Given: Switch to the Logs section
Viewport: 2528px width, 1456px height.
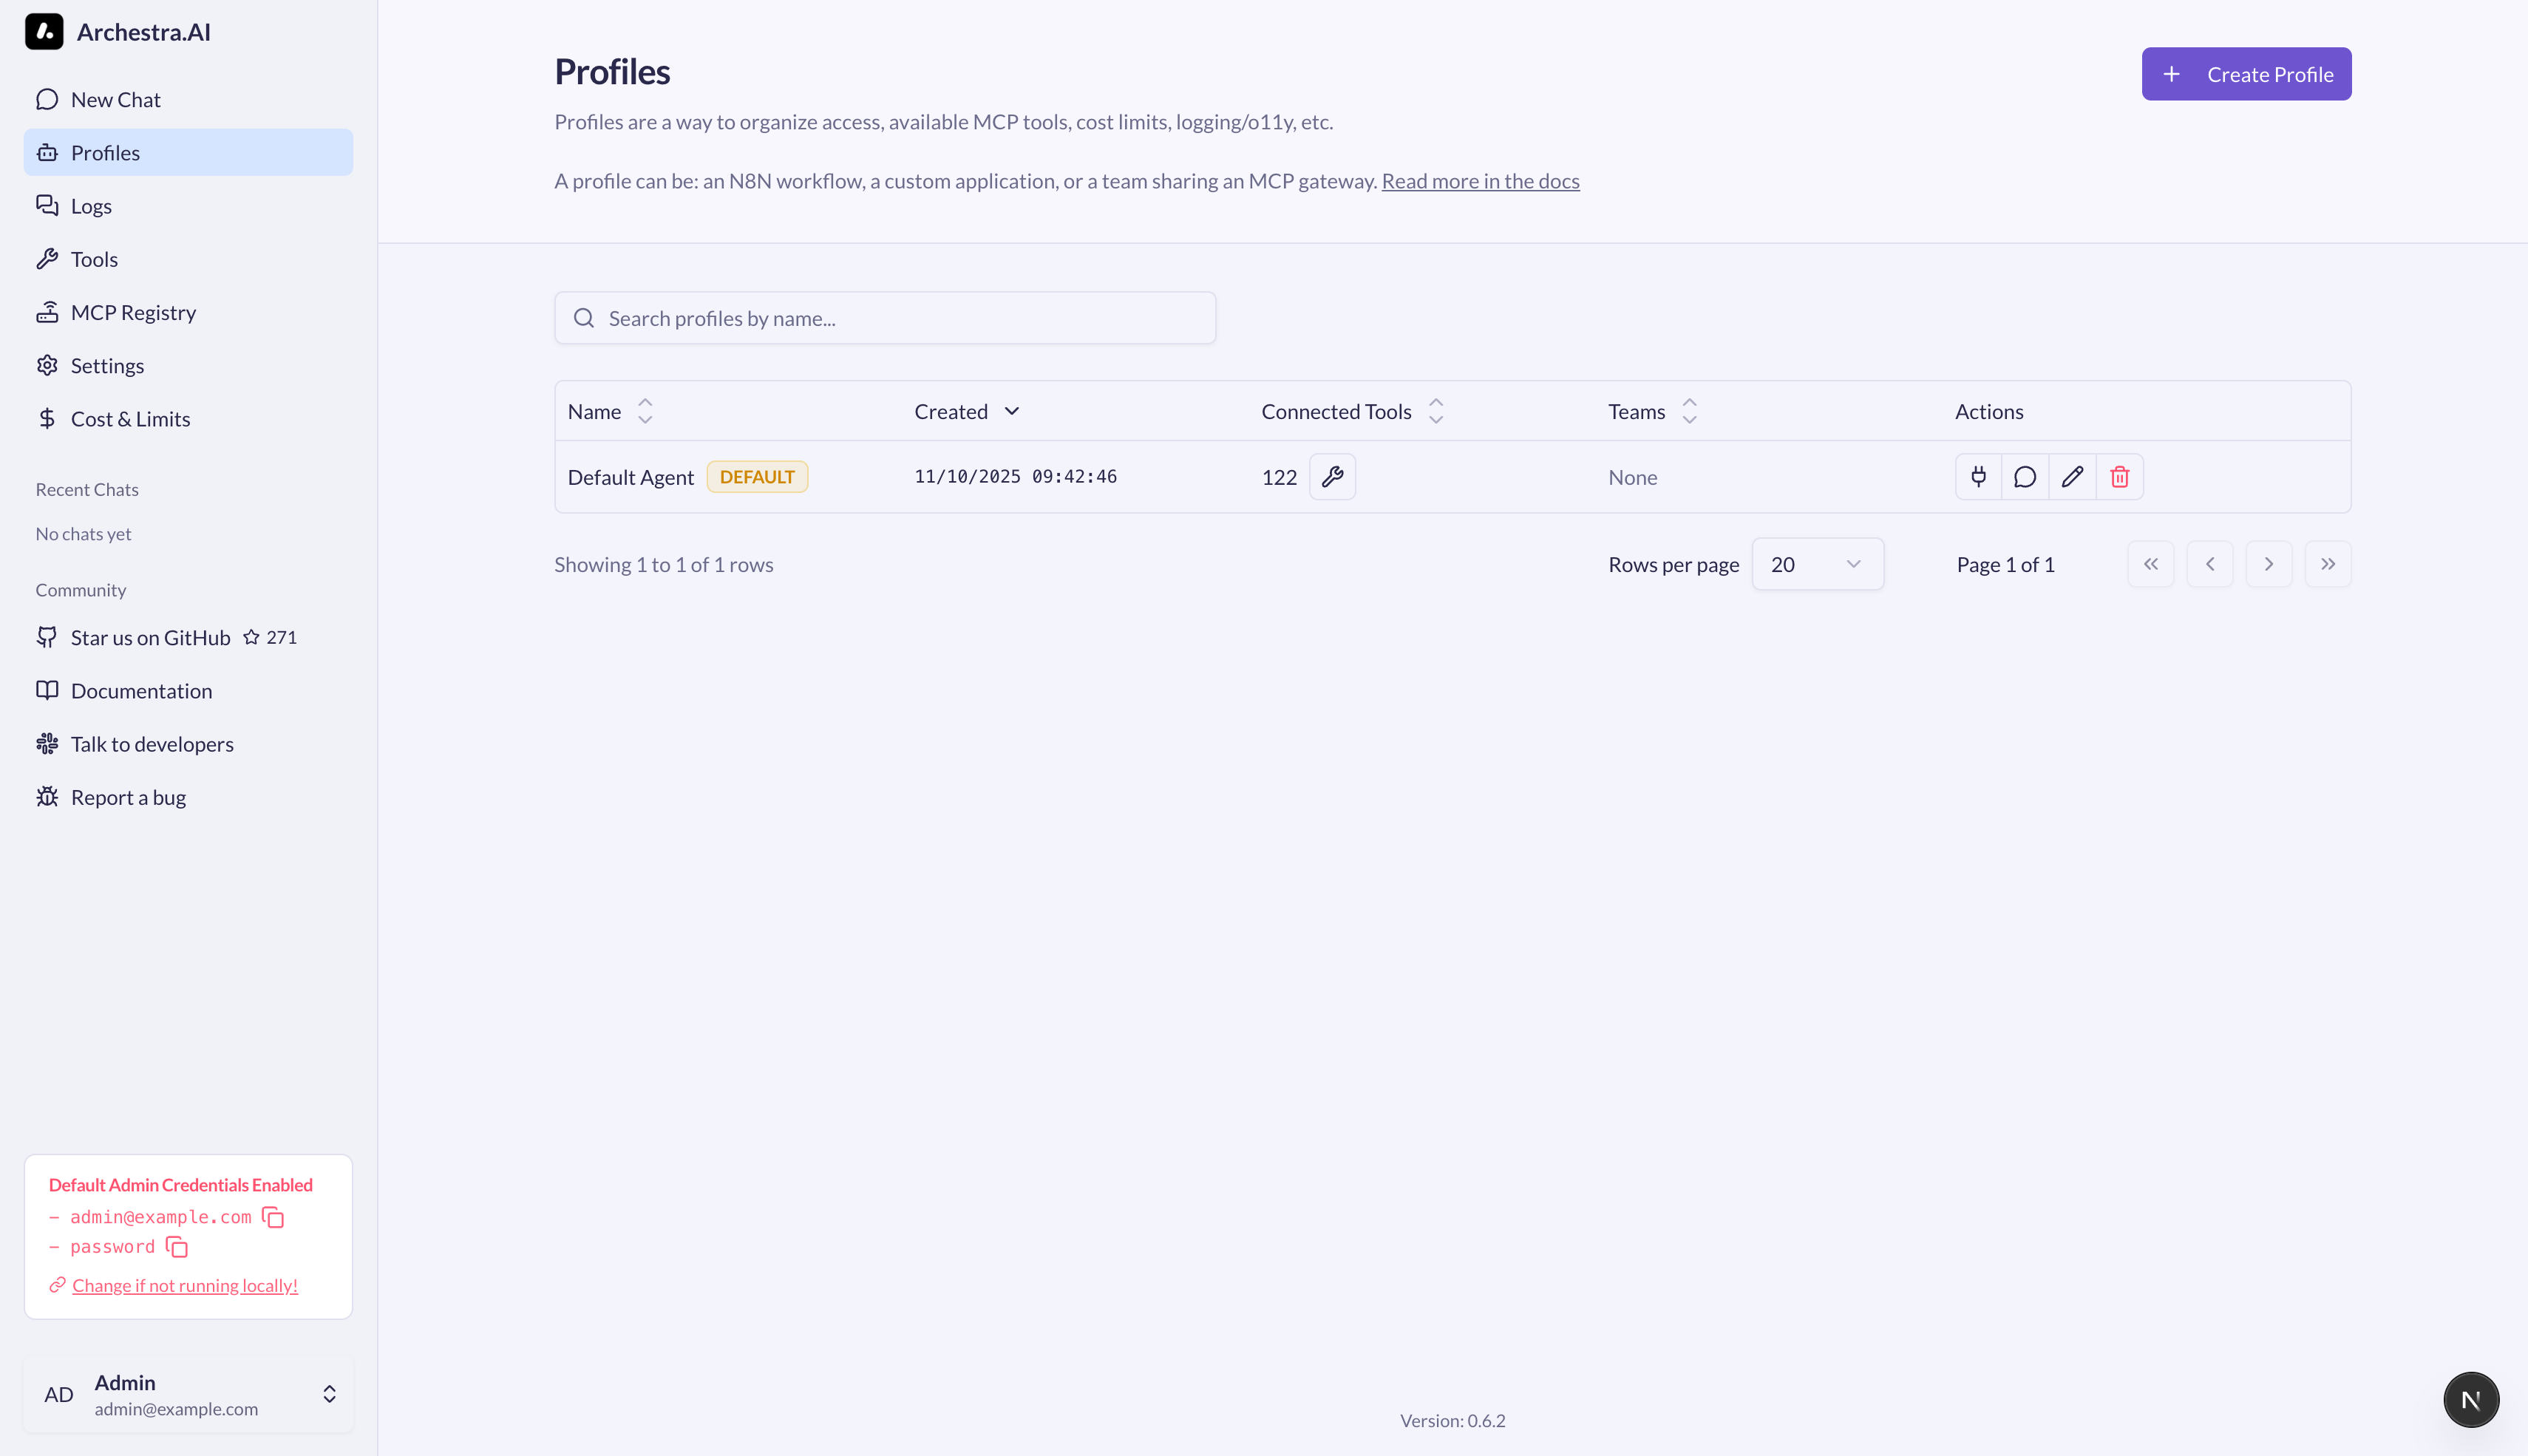Looking at the screenshot, I should coord(90,205).
